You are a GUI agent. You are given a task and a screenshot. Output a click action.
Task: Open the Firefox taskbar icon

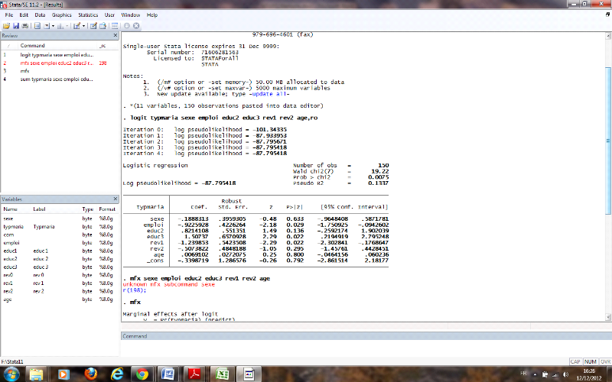pyautogui.click(x=90, y=374)
